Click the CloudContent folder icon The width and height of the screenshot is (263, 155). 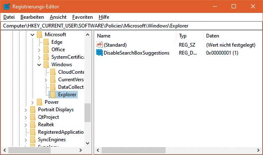(x=53, y=72)
